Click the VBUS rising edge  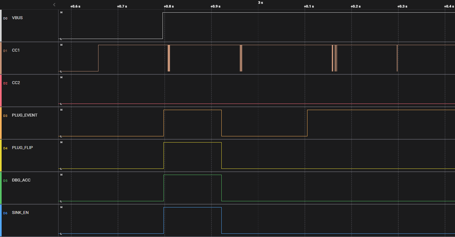(162, 26)
